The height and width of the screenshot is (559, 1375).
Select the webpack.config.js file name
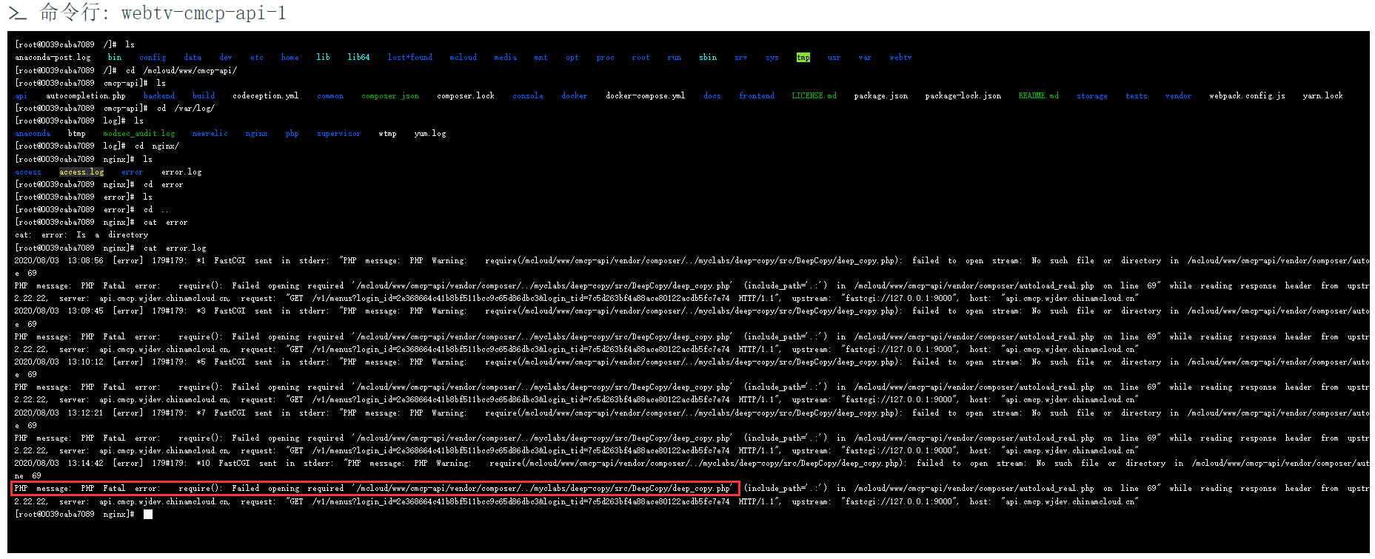coord(1248,95)
